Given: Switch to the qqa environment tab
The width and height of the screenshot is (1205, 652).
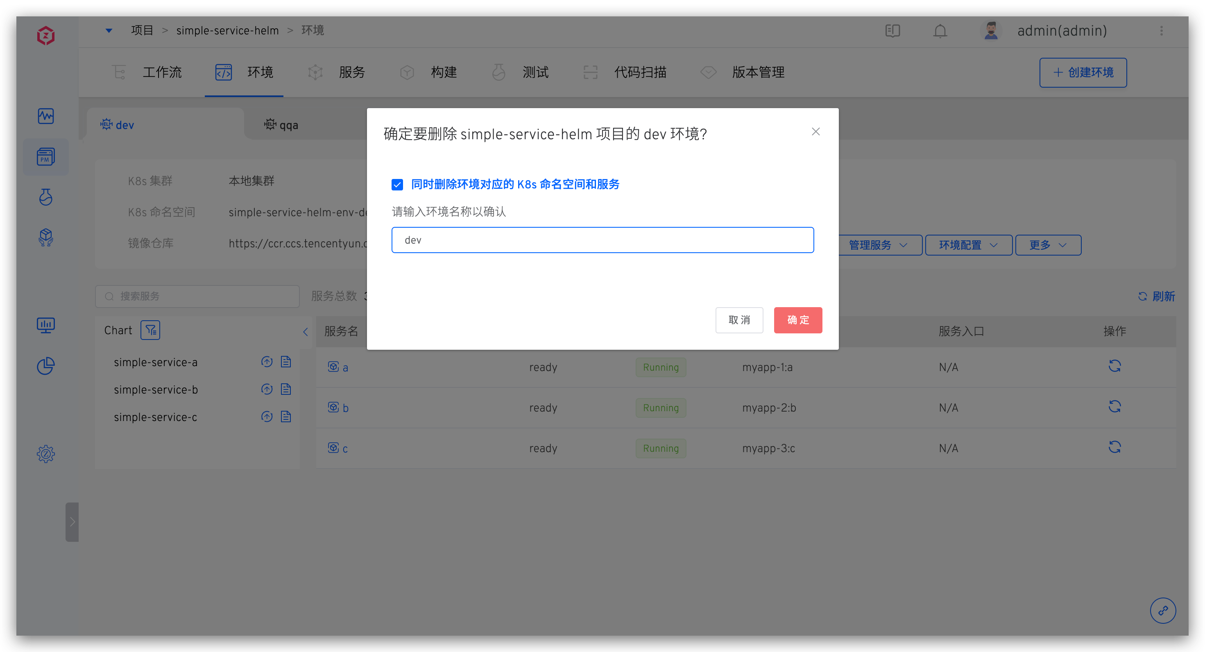Looking at the screenshot, I should coord(288,125).
